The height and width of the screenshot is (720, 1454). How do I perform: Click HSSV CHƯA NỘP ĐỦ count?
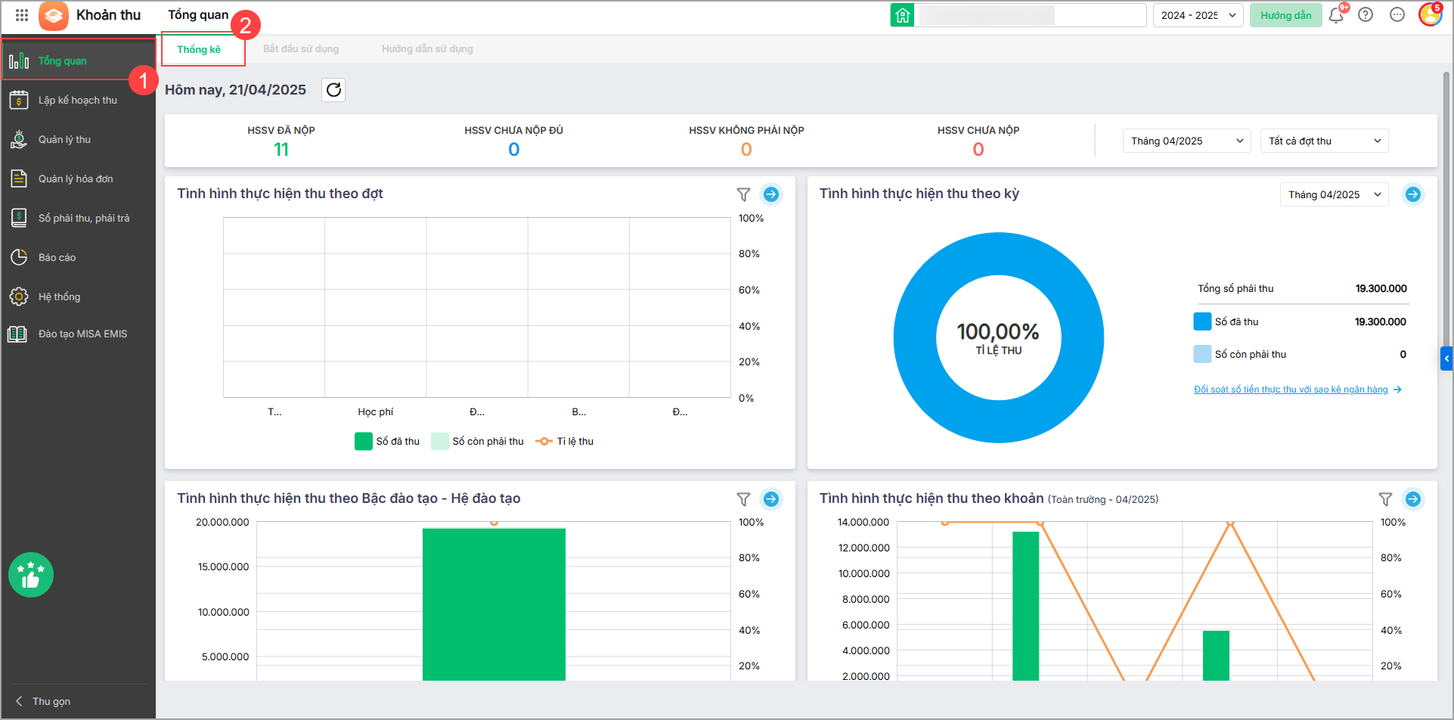point(514,150)
